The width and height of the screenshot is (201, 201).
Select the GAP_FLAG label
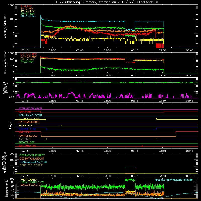click(x=25, y=112)
